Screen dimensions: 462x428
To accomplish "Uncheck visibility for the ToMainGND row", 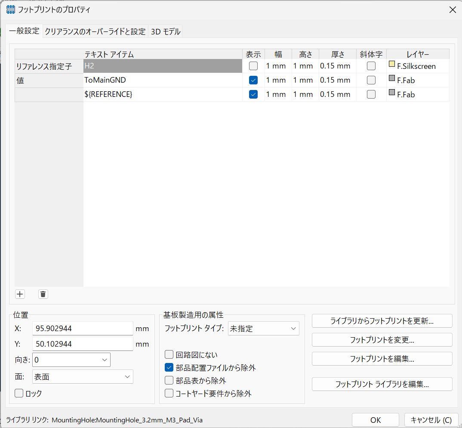I will coord(253,80).
